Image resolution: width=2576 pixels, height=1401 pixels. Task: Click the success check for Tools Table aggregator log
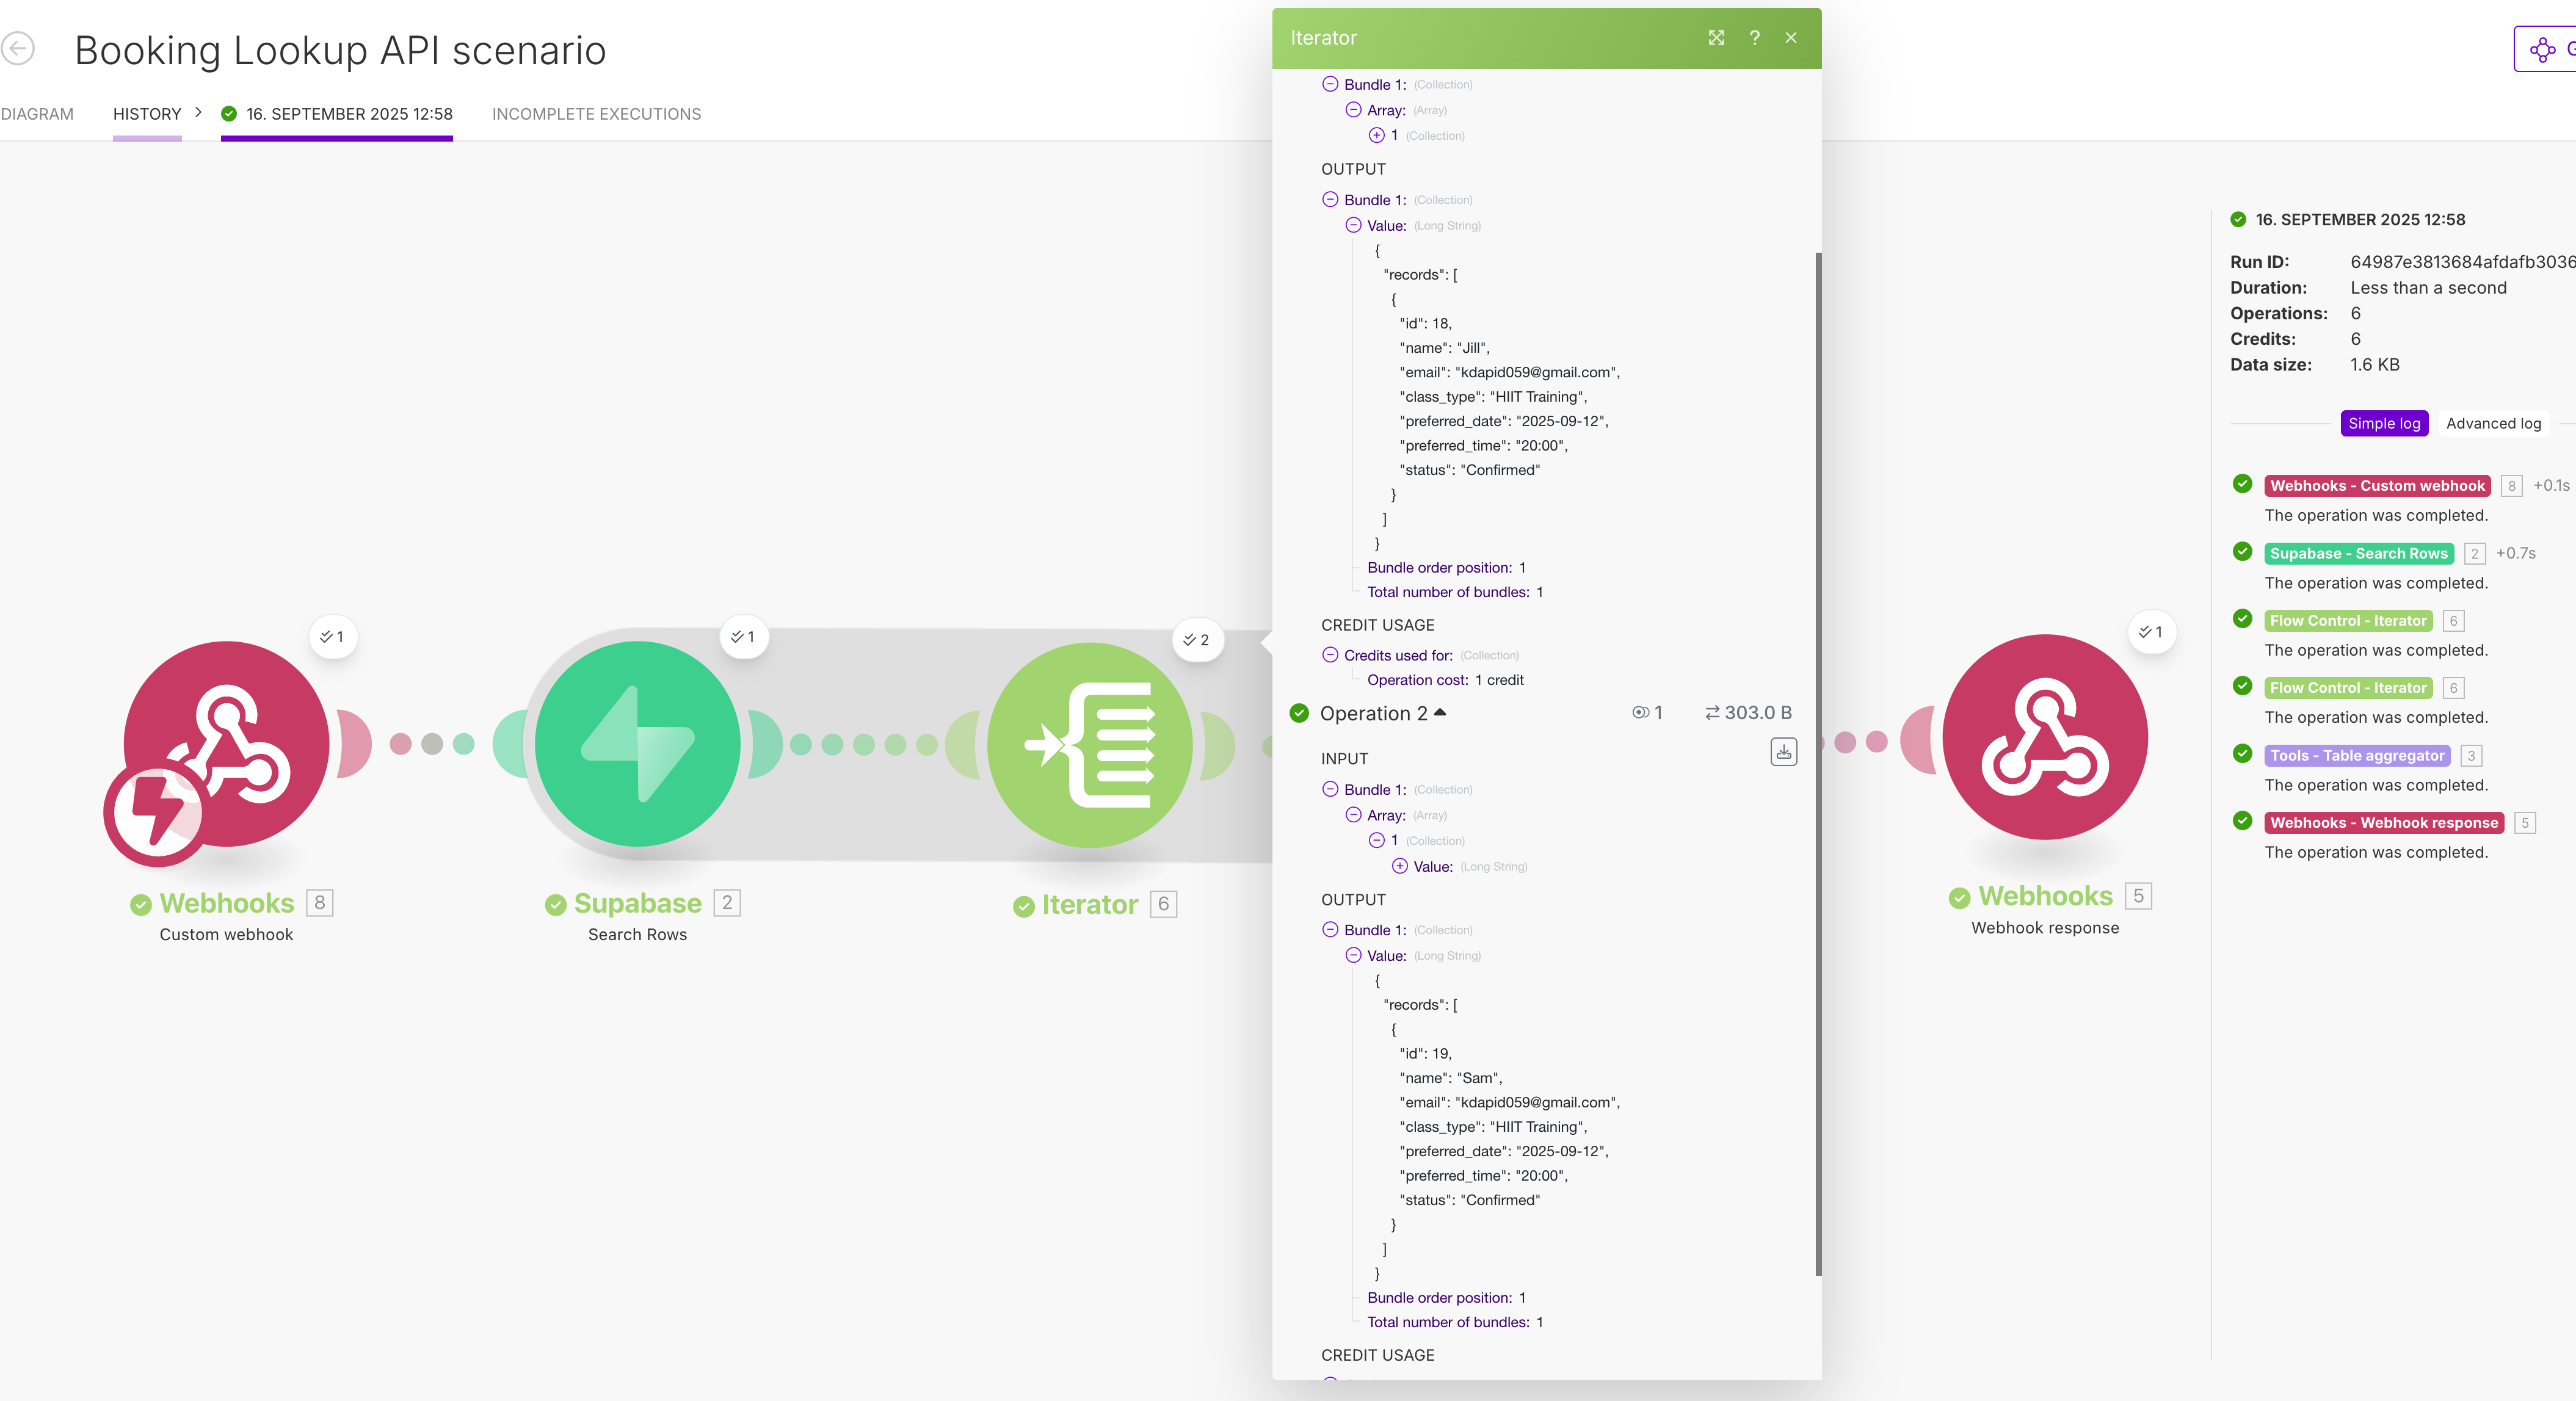[2243, 754]
